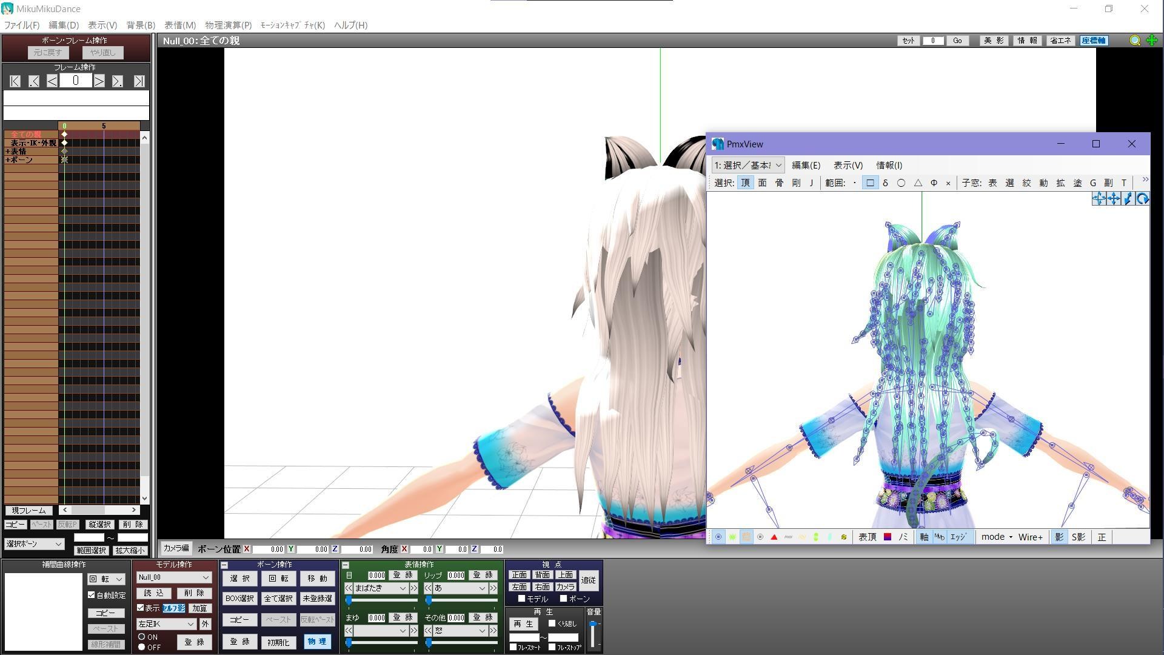This screenshot has height=655, width=1164.
Task: Open the Null_00 model dropdown
Action: [173, 577]
